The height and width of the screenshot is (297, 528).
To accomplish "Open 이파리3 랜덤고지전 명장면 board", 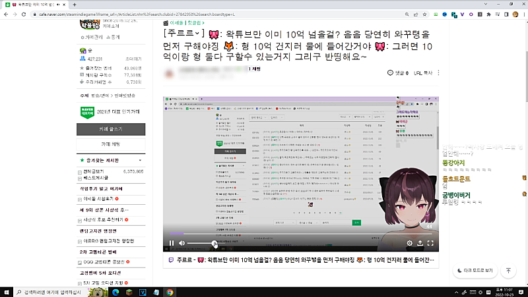I will point(108,241).
